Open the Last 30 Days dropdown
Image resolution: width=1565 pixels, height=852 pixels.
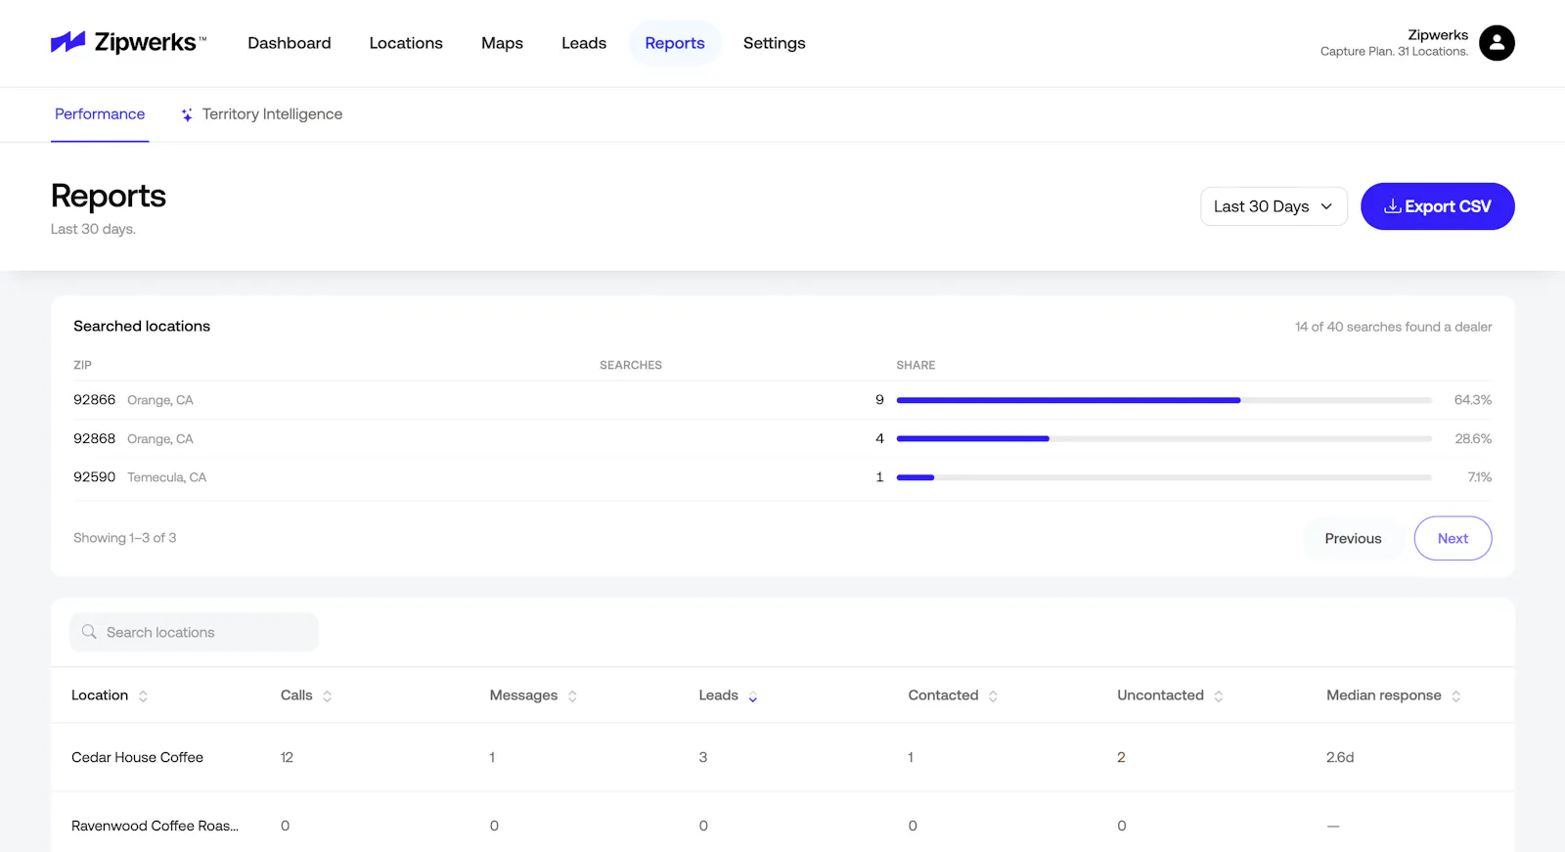pyautogui.click(x=1274, y=206)
